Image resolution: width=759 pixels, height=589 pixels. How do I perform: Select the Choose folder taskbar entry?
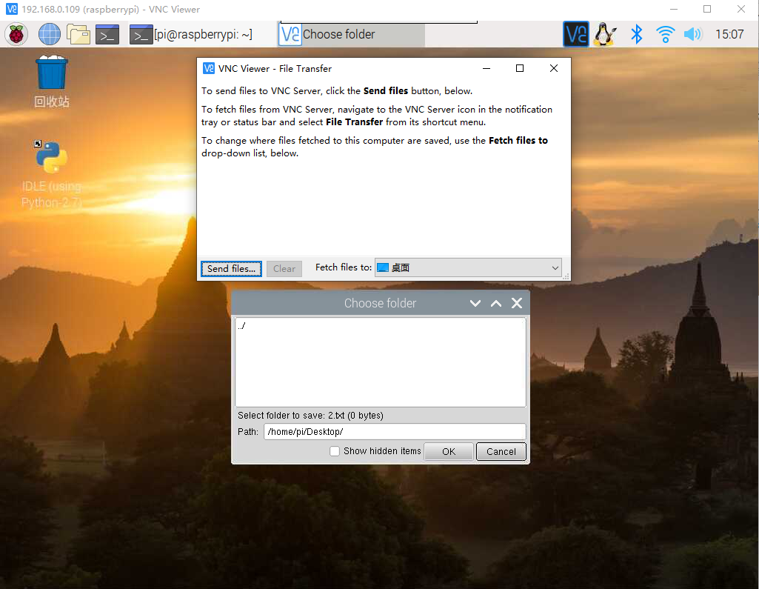352,34
